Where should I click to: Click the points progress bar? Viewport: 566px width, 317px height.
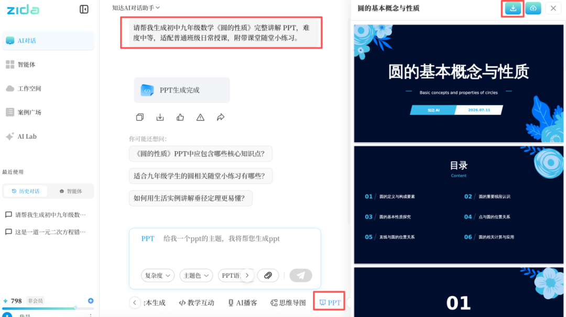pyautogui.click(x=48, y=308)
